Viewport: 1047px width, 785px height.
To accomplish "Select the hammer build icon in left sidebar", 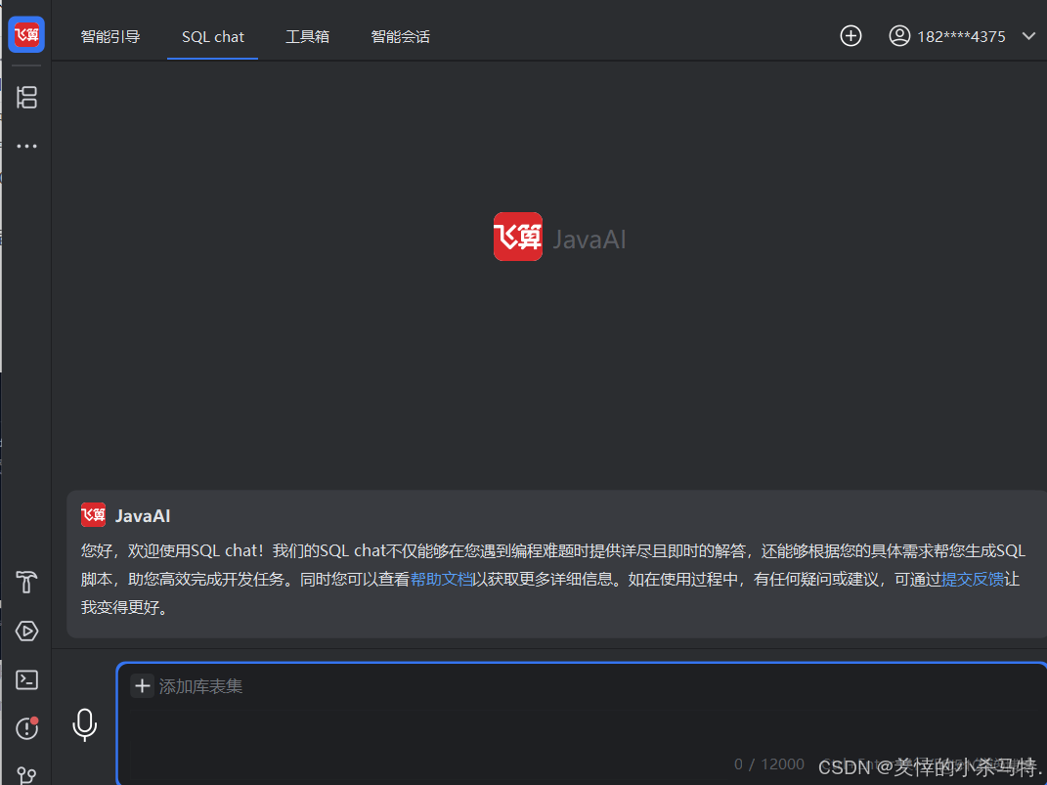I will tap(25, 582).
